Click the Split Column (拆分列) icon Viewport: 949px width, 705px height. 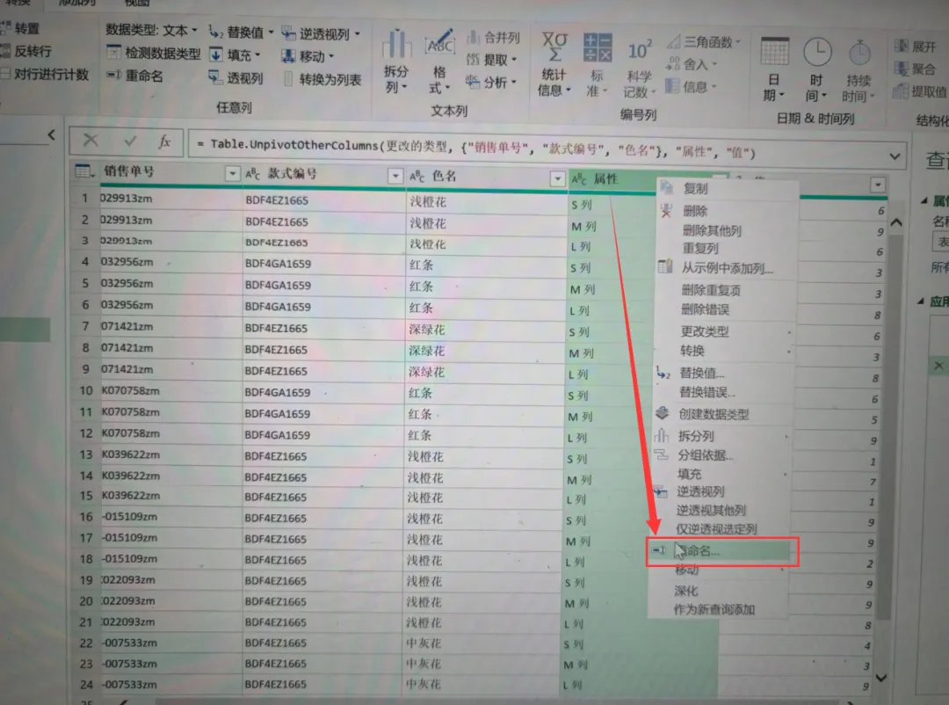click(396, 45)
